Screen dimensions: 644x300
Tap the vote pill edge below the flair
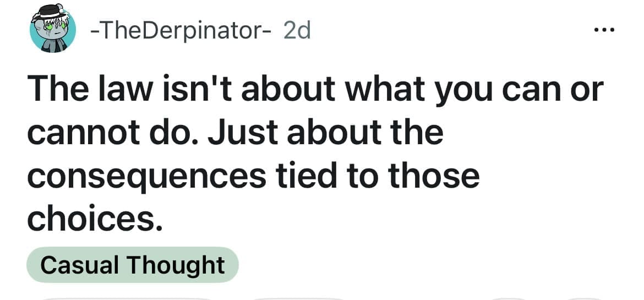click(x=127, y=298)
